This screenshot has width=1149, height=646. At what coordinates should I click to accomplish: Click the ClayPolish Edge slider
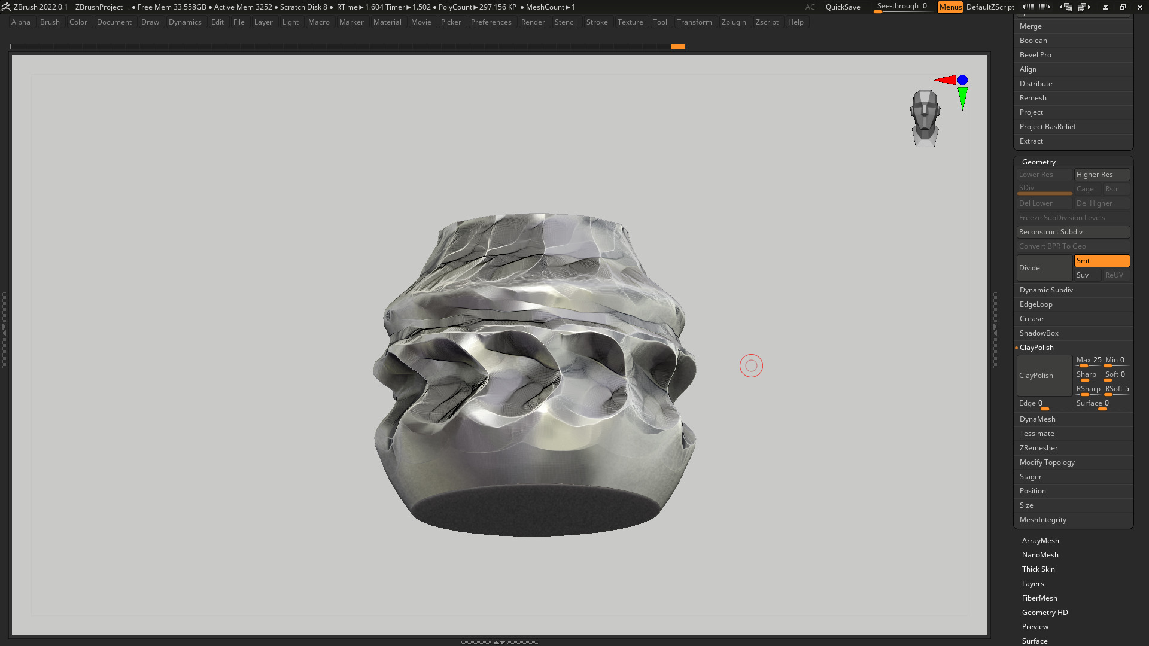click(1044, 404)
